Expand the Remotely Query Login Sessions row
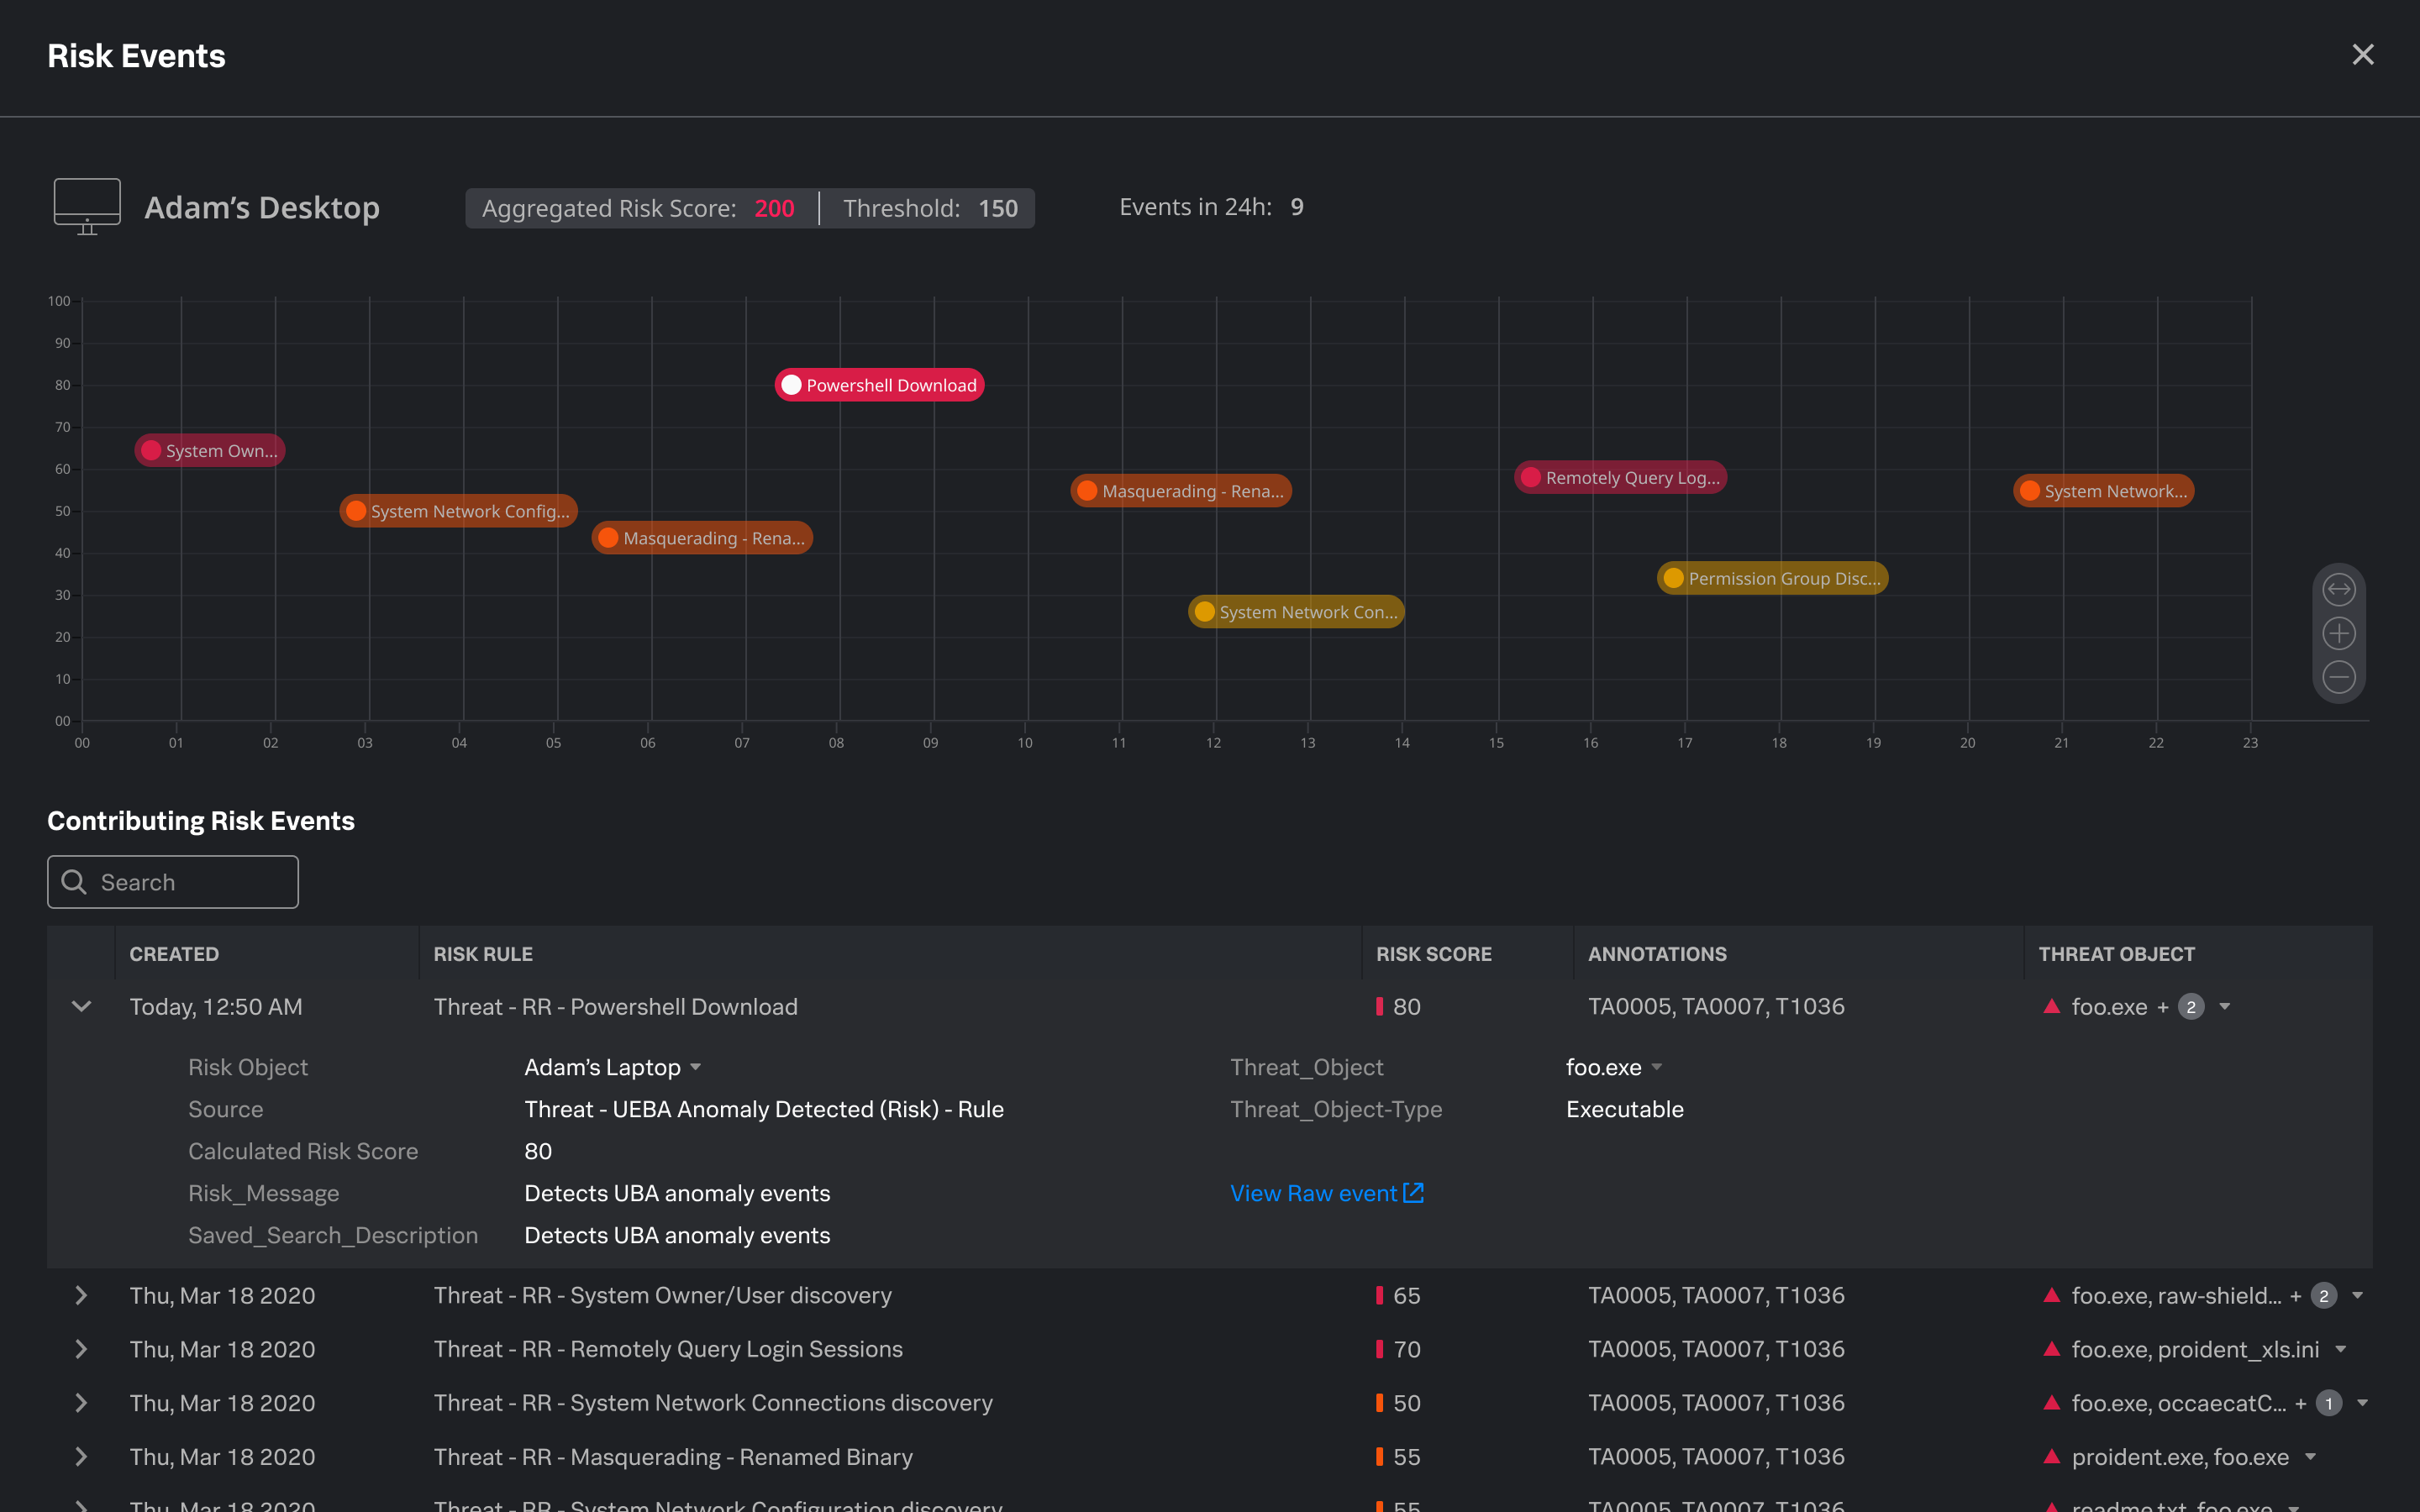This screenshot has height=1512, width=2420. pyautogui.click(x=82, y=1349)
